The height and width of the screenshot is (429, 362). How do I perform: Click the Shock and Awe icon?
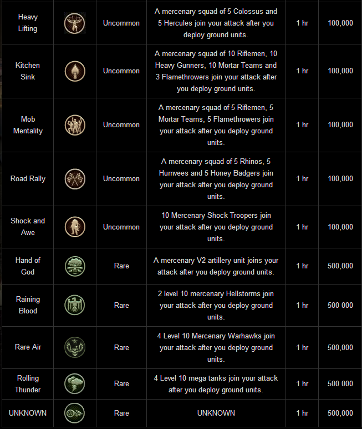75,227
